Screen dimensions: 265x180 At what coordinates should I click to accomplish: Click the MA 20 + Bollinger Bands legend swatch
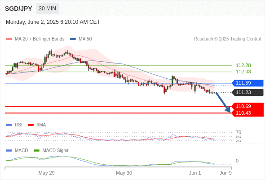pos(9,39)
